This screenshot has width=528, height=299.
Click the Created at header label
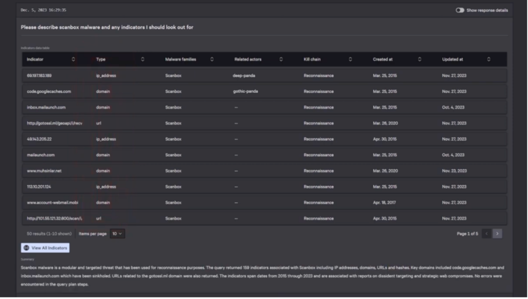382,60
